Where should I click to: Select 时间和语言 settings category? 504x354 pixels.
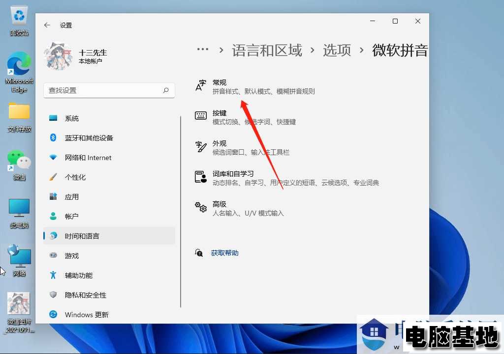[109, 236]
